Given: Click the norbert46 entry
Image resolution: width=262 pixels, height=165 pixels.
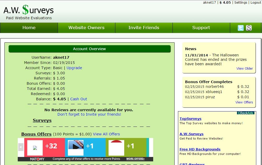Looking at the screenshot, I should (215, 87).
